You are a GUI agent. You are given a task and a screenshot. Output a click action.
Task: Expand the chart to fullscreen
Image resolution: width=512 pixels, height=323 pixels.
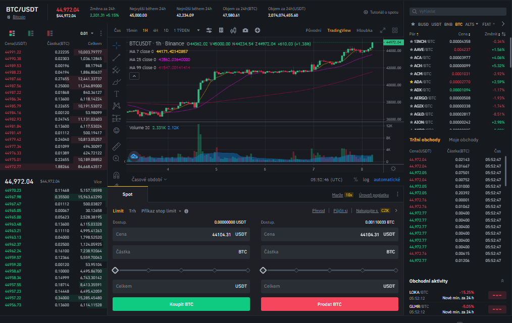383,30
